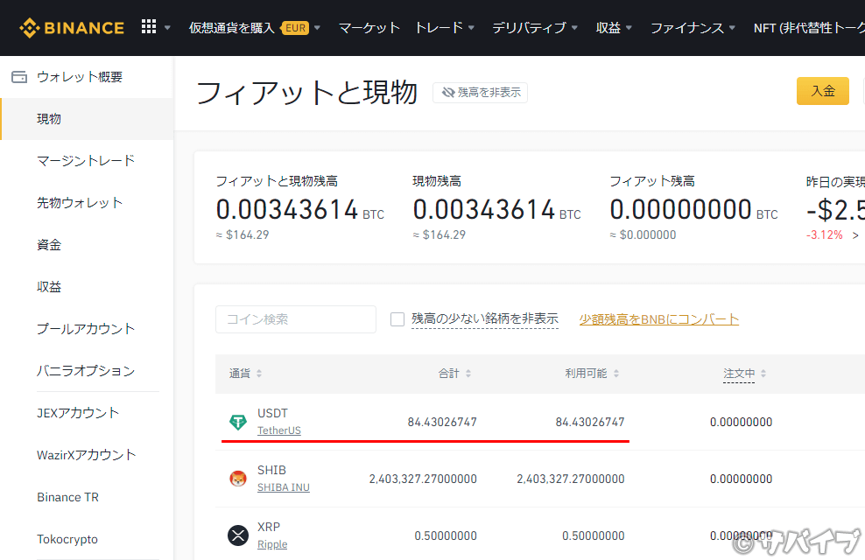This screenshot has height=560, width=865.
Task: Click SHIB available 2,403,327.27 value
Action: click(x=571, y=479)
